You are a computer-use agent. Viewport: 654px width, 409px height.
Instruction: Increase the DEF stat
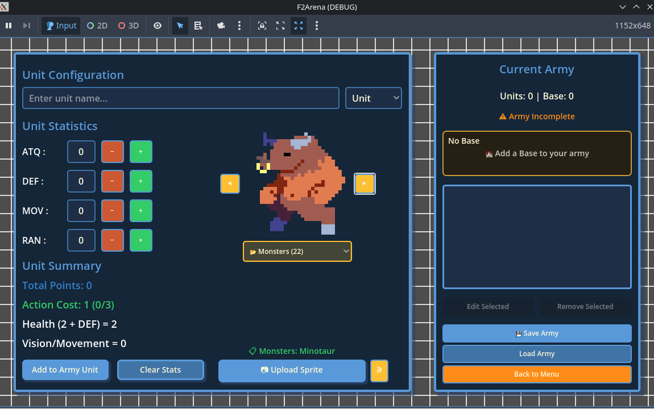(141, 182)
